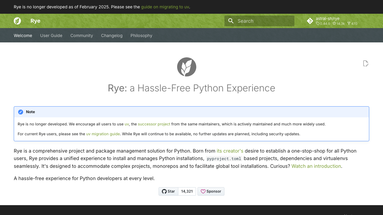Click the Rye leaf logo in the header
383x215 pixels.
17,21
